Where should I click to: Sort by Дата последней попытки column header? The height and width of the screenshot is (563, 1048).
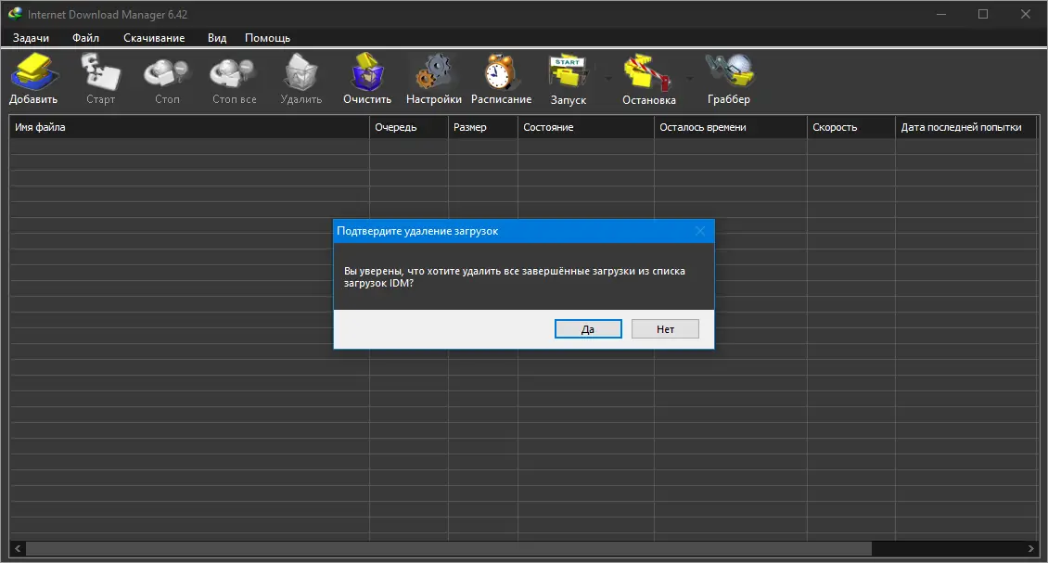click(965, 127)
